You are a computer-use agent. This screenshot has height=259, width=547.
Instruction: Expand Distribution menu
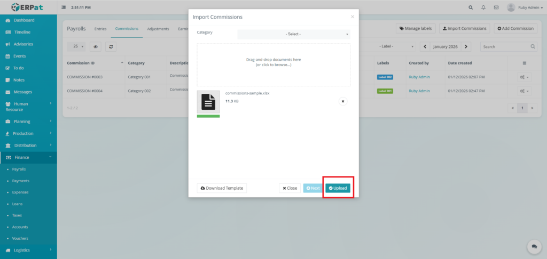tap(28, 145)
